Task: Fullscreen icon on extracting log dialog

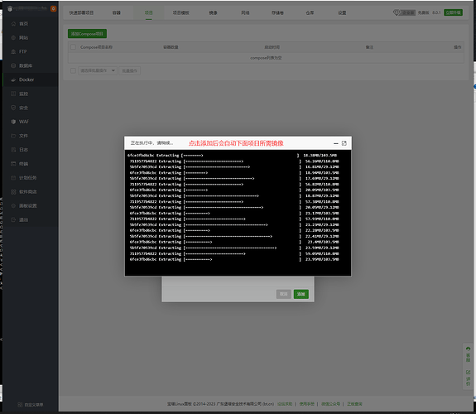Action: (344, 143)
